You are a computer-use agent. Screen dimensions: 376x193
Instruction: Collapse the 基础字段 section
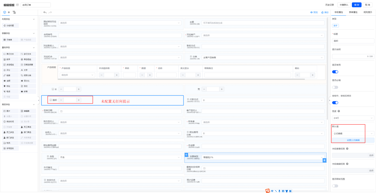(34, 47)
